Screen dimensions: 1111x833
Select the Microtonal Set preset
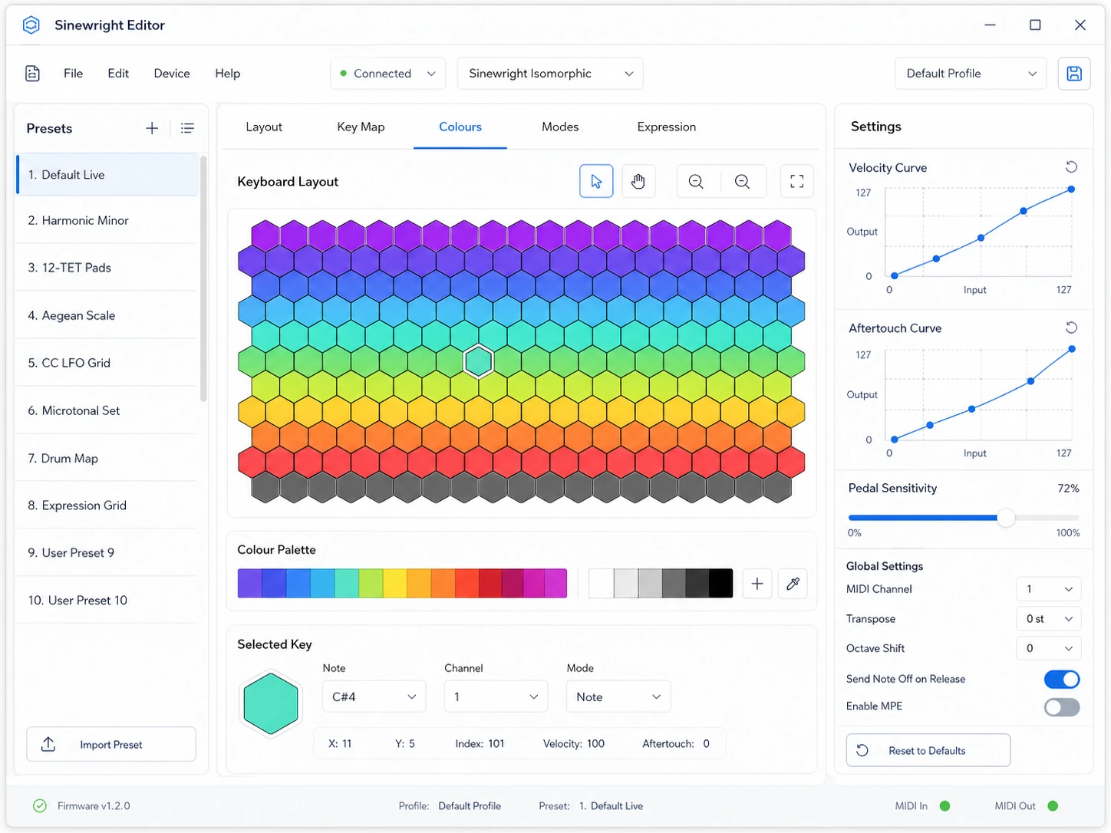[107, 410]
